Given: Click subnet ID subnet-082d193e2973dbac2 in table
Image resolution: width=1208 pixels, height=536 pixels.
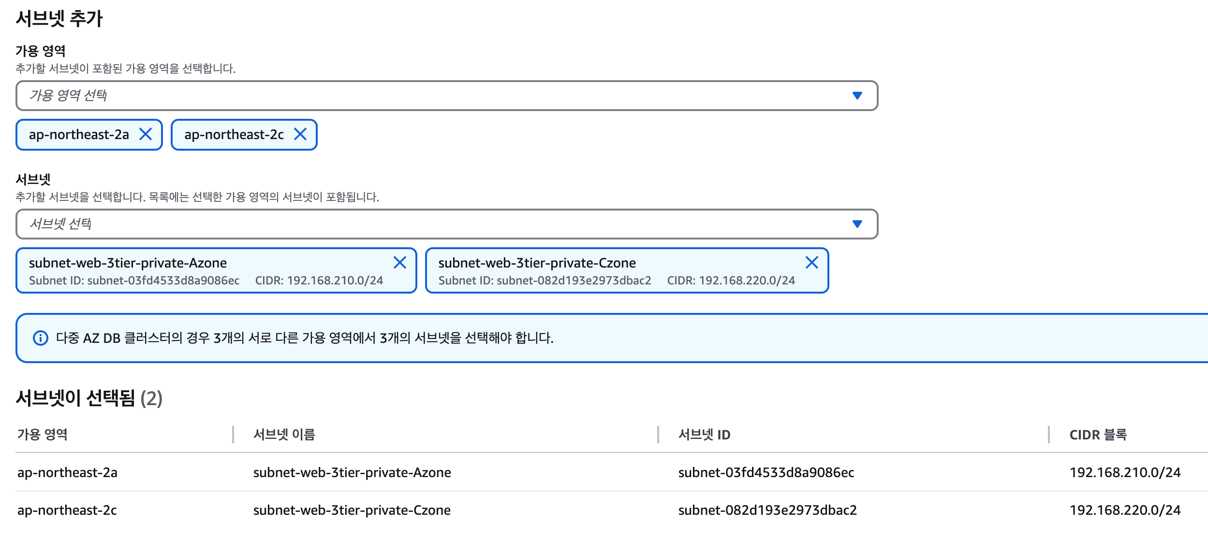Looking at the screenshot, I should coord(767,510).
